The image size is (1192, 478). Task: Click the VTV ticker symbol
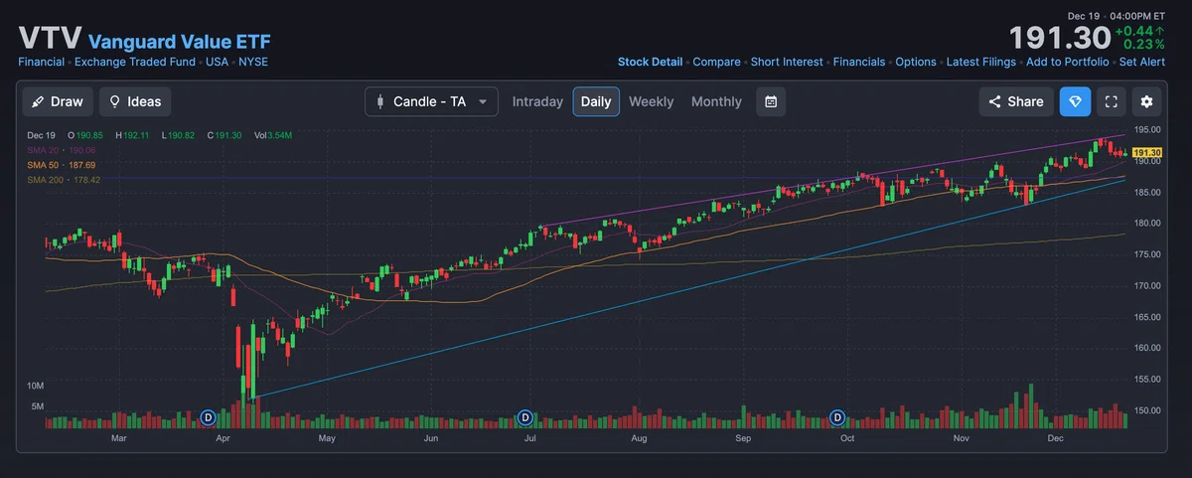(x=50, y=38)
